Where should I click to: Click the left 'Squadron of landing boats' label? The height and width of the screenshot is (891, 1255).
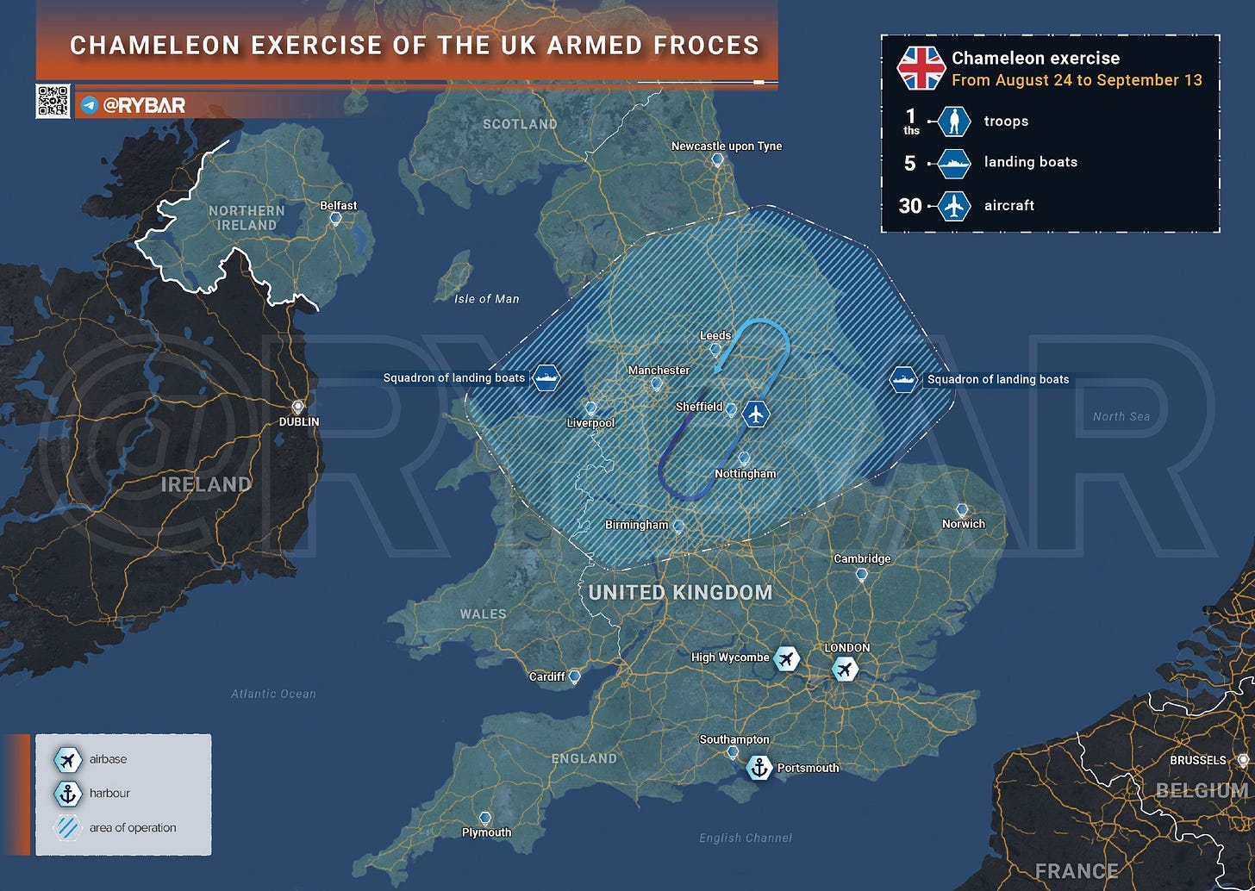(x=454, y=378)
